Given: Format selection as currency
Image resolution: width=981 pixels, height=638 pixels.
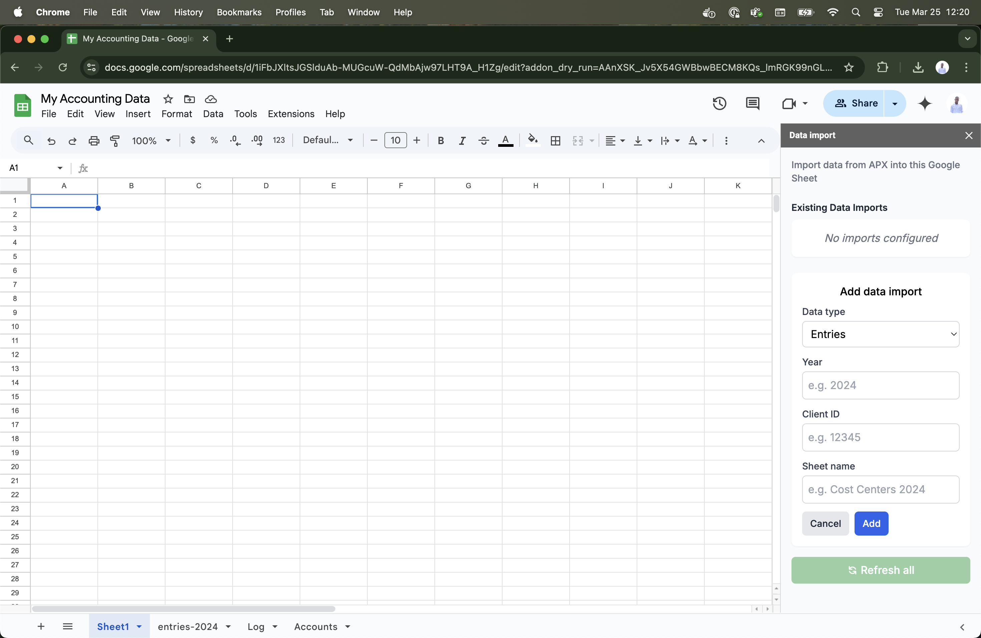Looking at the screenshot, I should coord(193,140).
